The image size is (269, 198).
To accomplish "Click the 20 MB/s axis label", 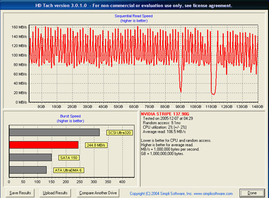I will pos(20,93).
